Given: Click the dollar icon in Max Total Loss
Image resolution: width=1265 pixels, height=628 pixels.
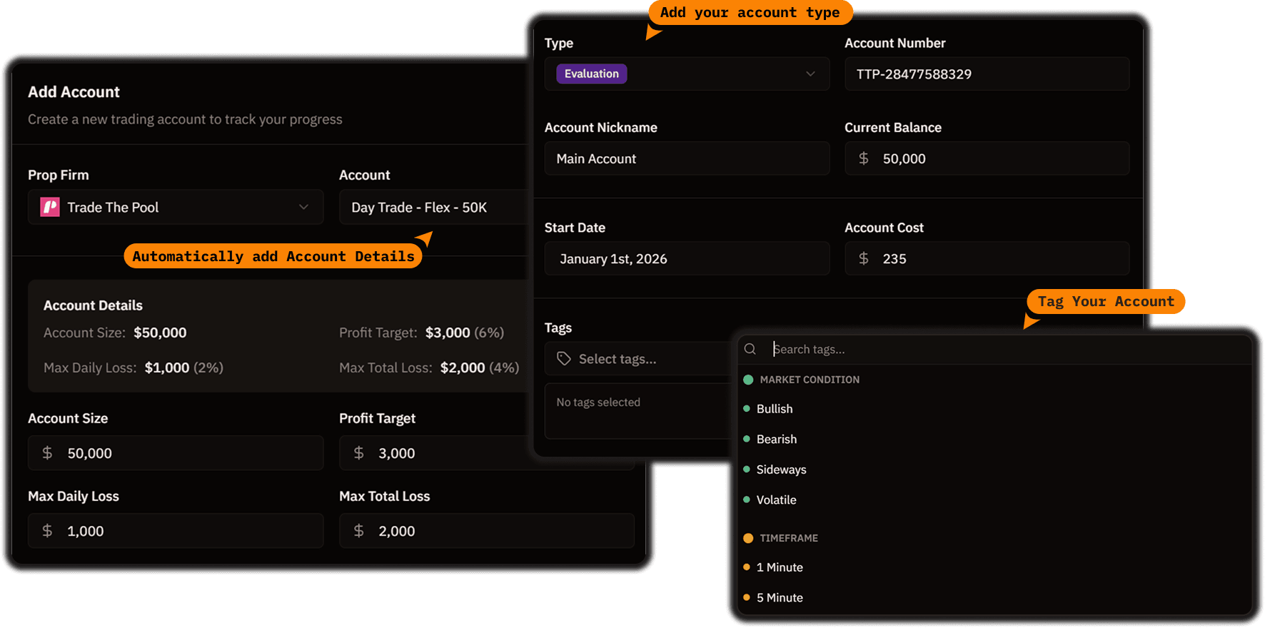Looking at the screenshot, I should point(358,531).
